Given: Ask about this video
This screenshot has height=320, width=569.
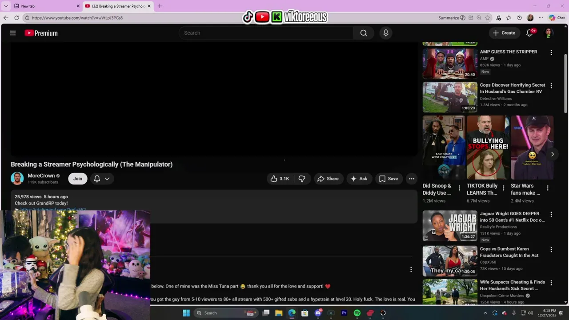Looking at the screenshot, I should coord(359,179).
